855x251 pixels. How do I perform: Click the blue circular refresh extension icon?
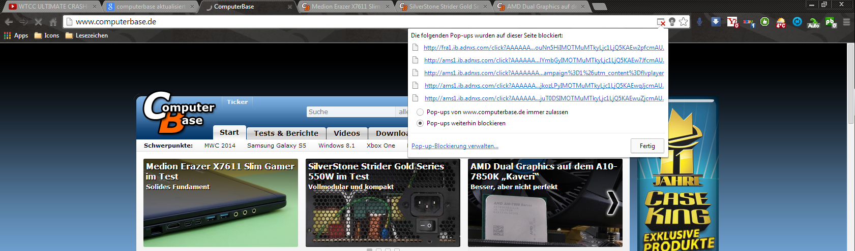797,22
